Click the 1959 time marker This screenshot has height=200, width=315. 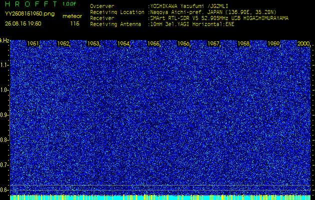pyautogui.click(x=273, y=43)
